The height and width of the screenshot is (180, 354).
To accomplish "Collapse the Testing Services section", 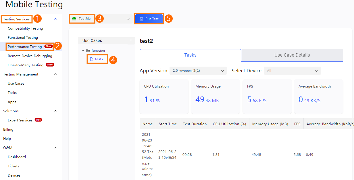I will coord(55,19).
